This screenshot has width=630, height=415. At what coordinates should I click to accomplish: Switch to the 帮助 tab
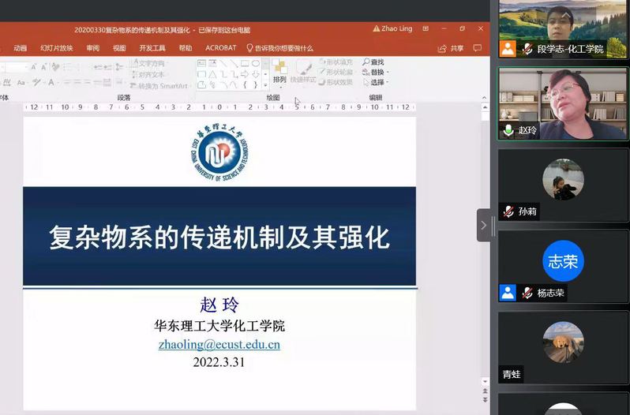(186, 48)
